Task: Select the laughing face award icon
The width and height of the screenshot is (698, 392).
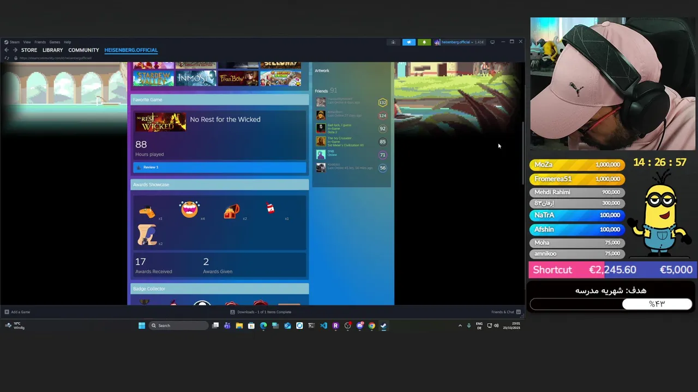Action: pyautogui.click(x=189, y=209)
